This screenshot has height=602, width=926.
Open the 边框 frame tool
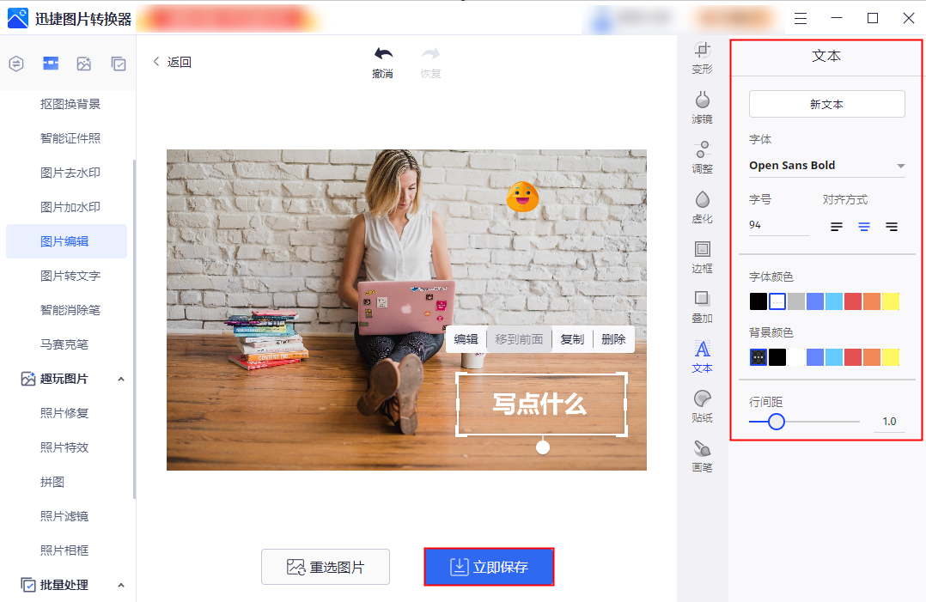[x=702, y=257]
